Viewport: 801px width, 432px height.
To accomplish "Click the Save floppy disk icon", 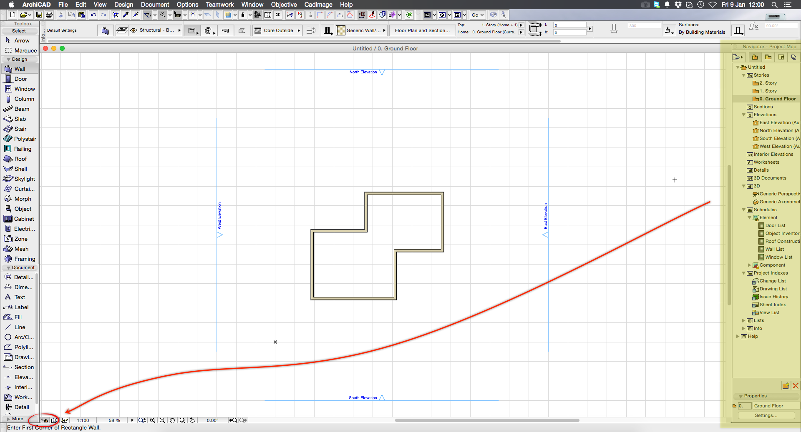I will (39, 15).
